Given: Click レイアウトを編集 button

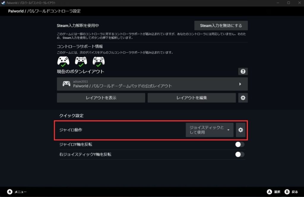Looking at the screenshot, I should pyautogui.click(x=191, y=98).
